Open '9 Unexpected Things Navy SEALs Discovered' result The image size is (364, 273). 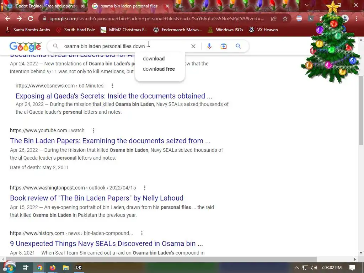tap(106, 243)
